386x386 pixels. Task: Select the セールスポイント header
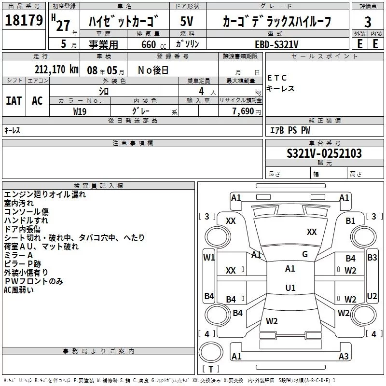324,56
